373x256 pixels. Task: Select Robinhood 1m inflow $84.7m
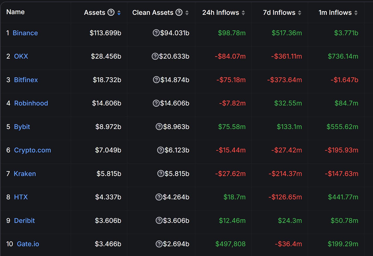(346, 103)
